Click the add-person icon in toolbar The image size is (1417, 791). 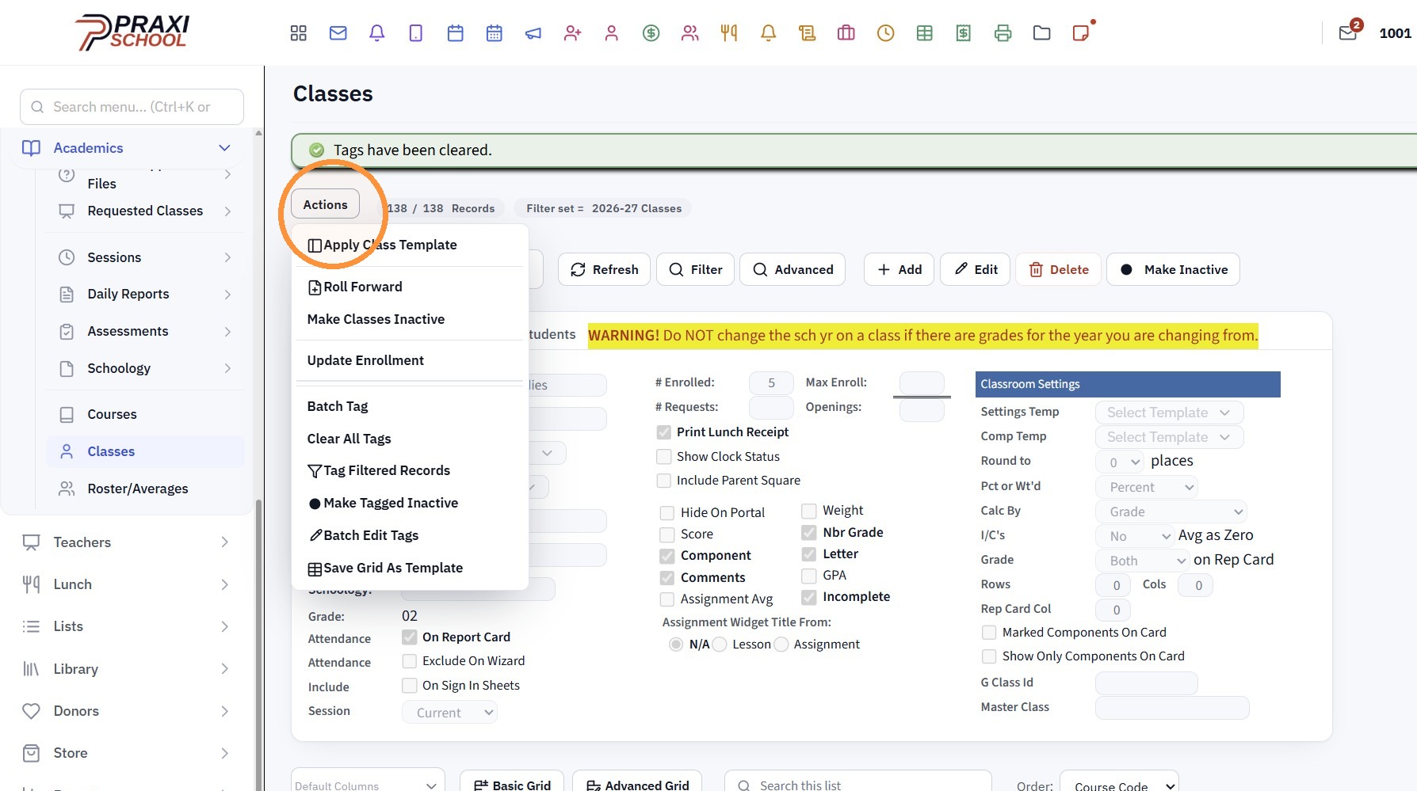click(x=572, y=33)
